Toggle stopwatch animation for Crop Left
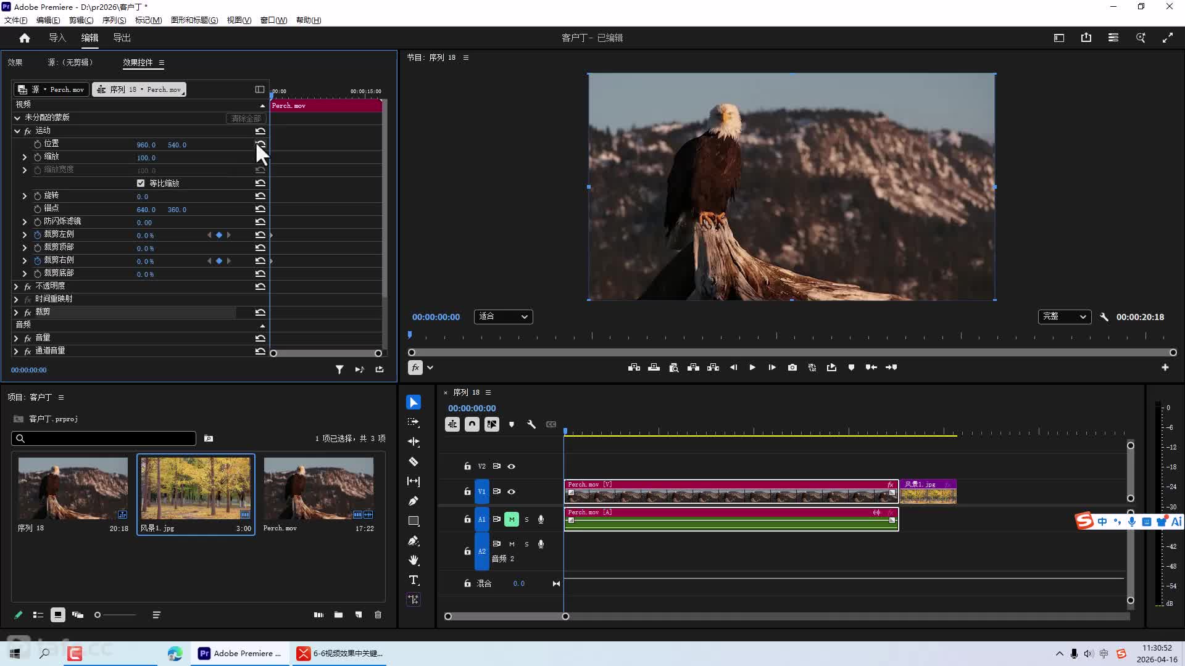1185x666 pixels. pyautogui.click(x=38, y=235)
